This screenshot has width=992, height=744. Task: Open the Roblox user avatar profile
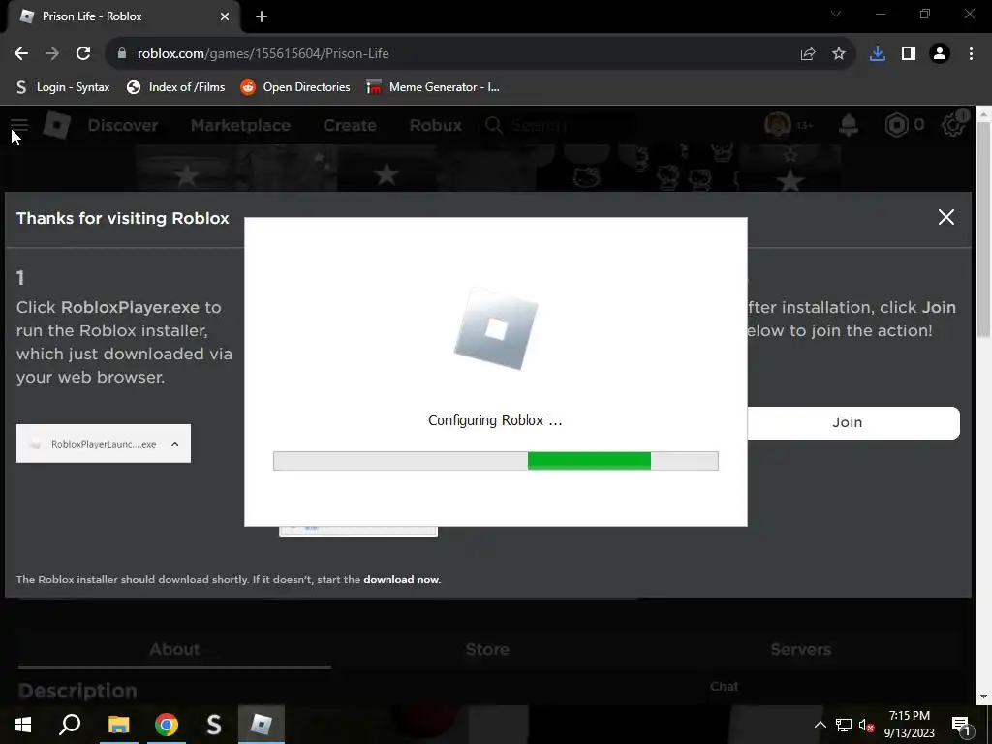[x=778, y=125]
